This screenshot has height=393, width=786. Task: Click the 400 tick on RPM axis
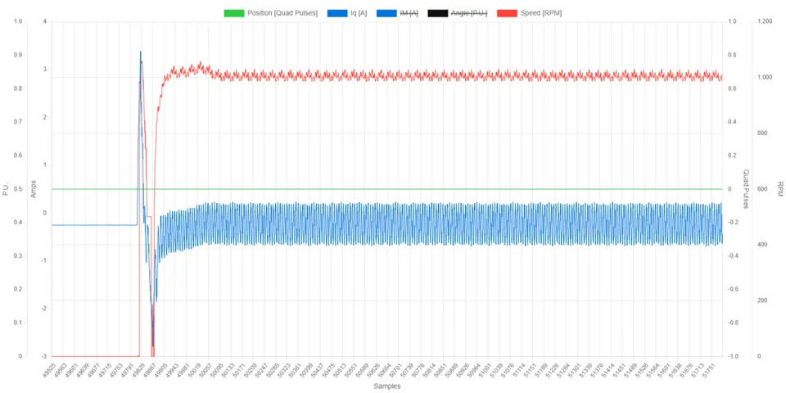[762, 245]
